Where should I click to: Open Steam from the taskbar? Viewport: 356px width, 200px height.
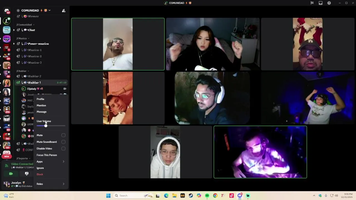pyautogui.click(x=191, y=196)
